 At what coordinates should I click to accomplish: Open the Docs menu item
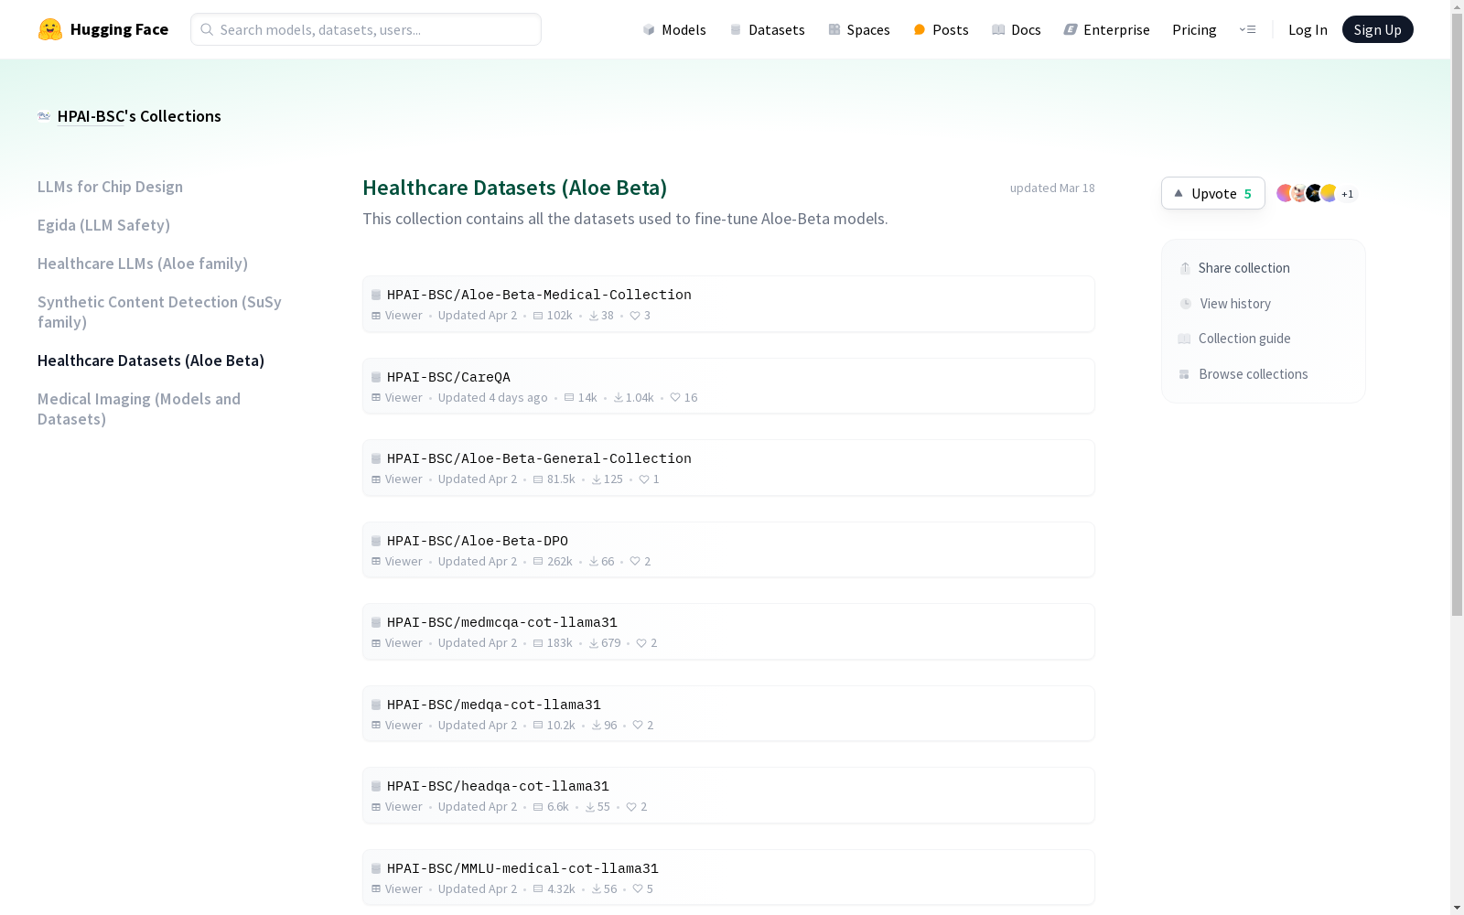pyautogui.click(x=1017, y=29)
